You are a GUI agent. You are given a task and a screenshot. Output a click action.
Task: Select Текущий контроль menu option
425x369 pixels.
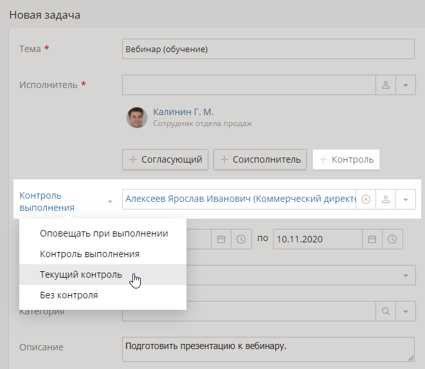(80, 274)
